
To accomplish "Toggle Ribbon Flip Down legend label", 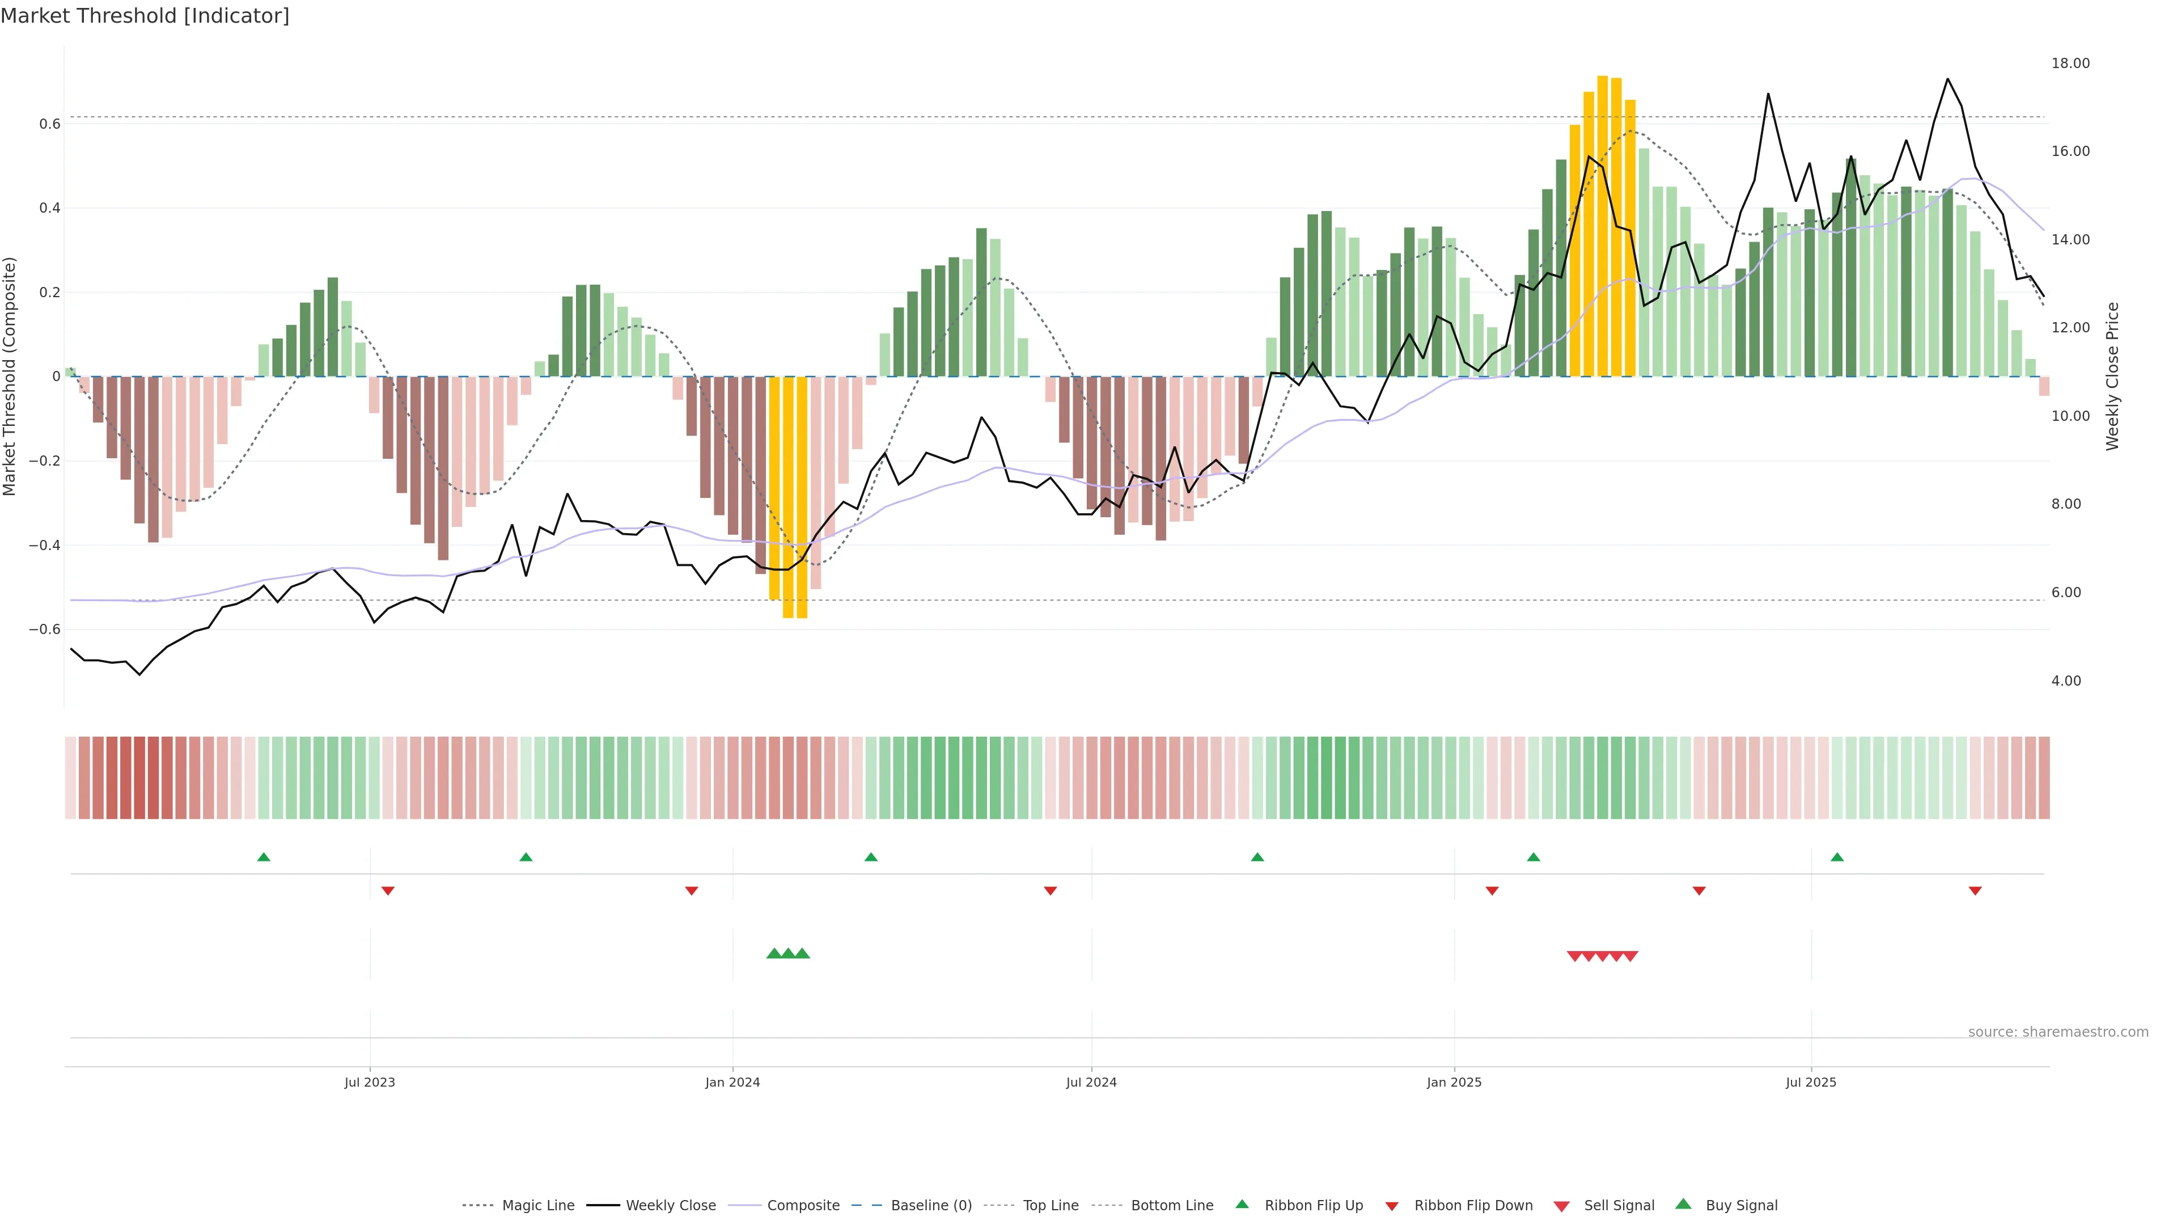I will [x=1473, y=1206].
